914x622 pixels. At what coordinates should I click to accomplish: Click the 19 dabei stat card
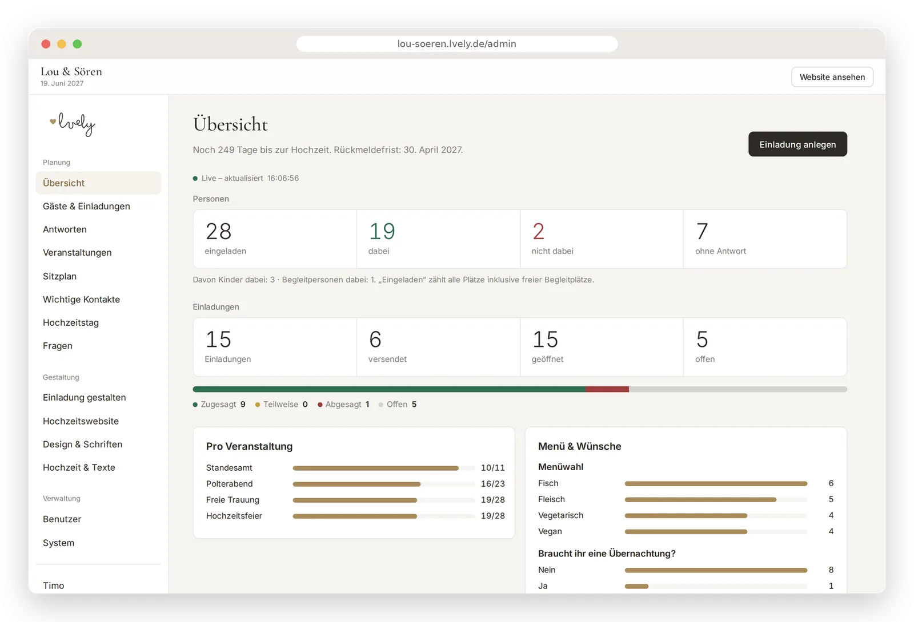tap(438, 239)
